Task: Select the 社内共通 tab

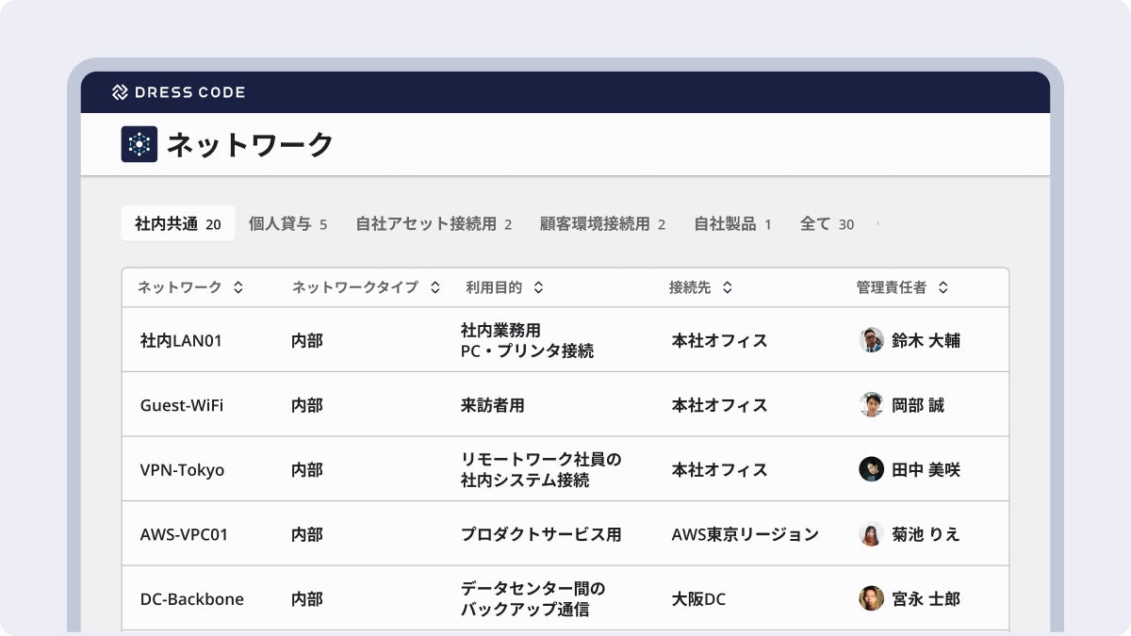Action: coord(177,224)
